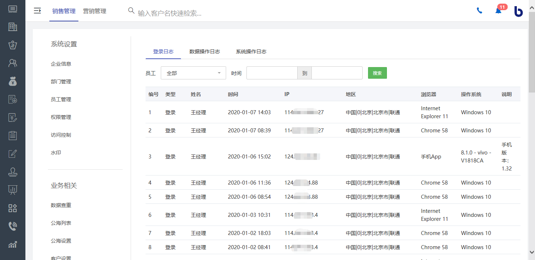Click the green 搜索 search button
The image size is (535, 260).
coord(377,73)
